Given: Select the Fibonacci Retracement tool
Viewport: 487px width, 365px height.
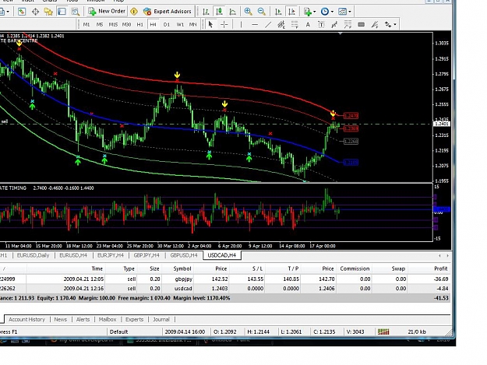Looking at the screenshot, I should tap(295, 24).
